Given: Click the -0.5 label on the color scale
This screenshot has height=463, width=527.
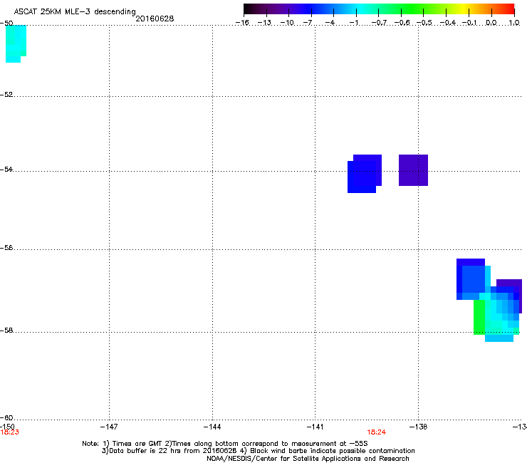Looking at the screenshot, I should tap(424, 23).
